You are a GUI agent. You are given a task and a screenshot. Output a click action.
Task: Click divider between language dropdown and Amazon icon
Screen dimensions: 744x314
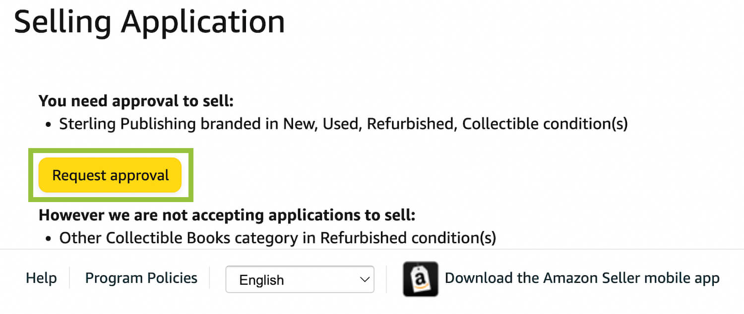click(x=386, y=278)
